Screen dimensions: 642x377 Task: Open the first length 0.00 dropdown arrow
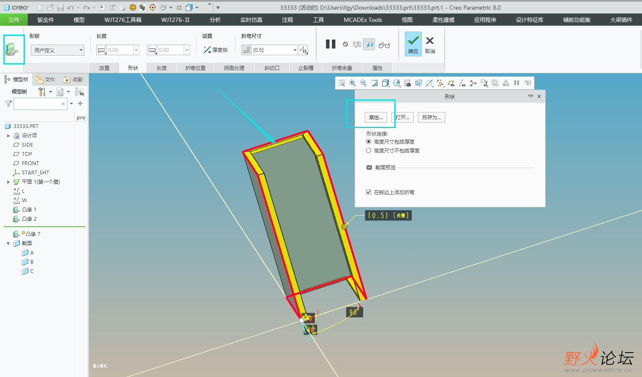136,50
